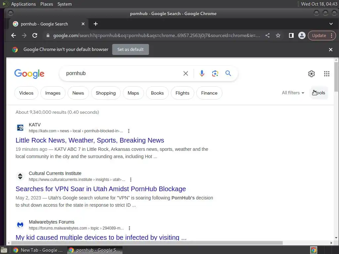Click the Update button in Chrome toolbar

319,36
